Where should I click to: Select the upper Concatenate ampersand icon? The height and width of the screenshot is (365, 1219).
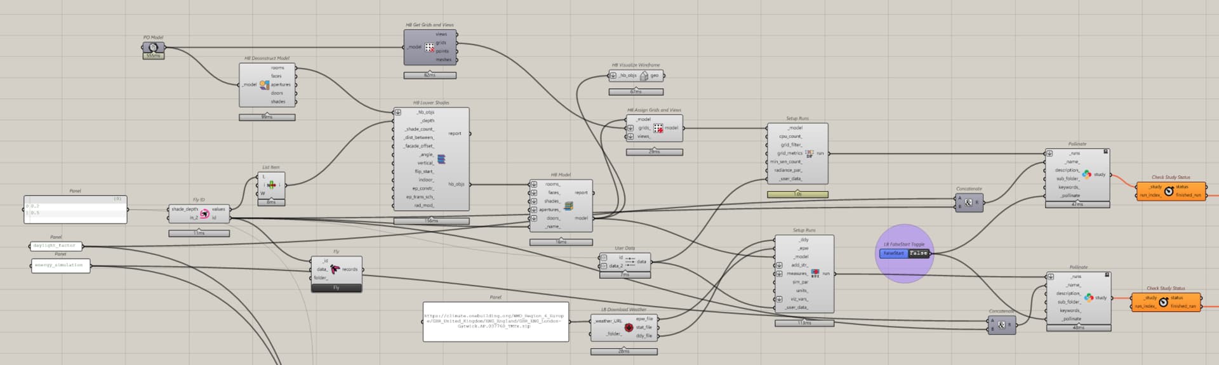tap(968, 202)
